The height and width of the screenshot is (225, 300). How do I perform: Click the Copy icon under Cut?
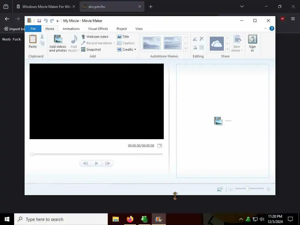42,43
